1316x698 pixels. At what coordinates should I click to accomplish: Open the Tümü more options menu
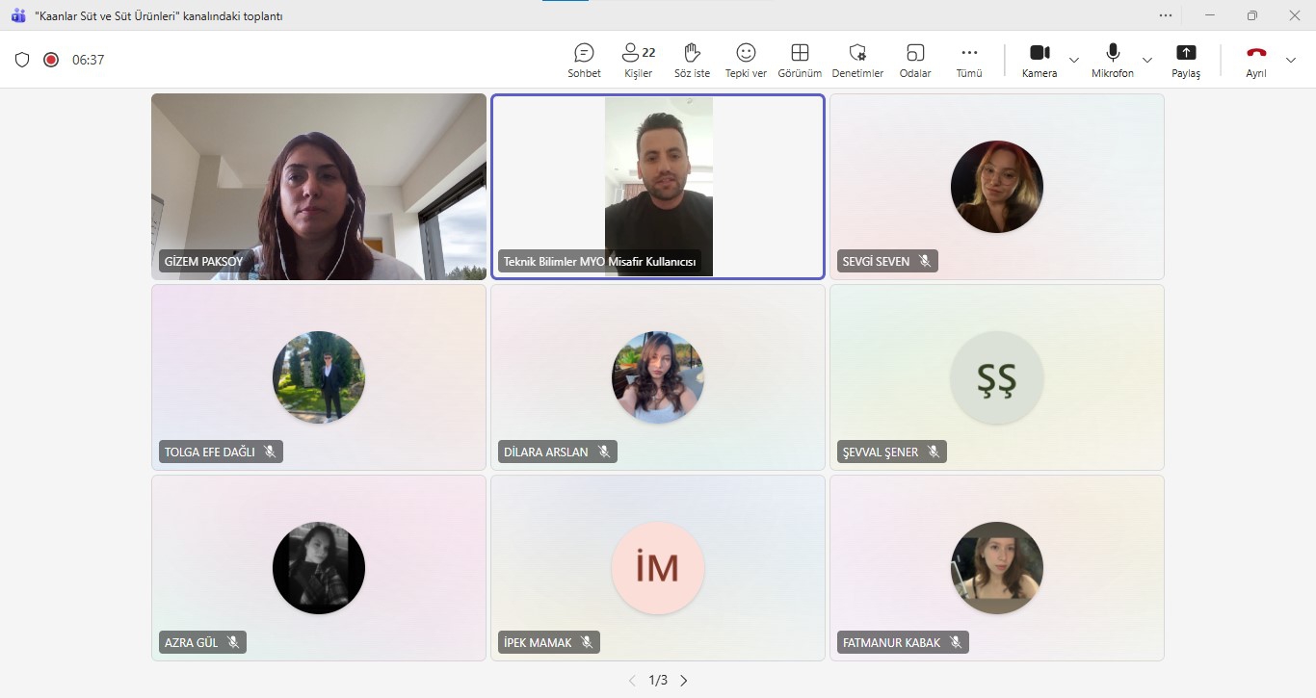[969, 60]
